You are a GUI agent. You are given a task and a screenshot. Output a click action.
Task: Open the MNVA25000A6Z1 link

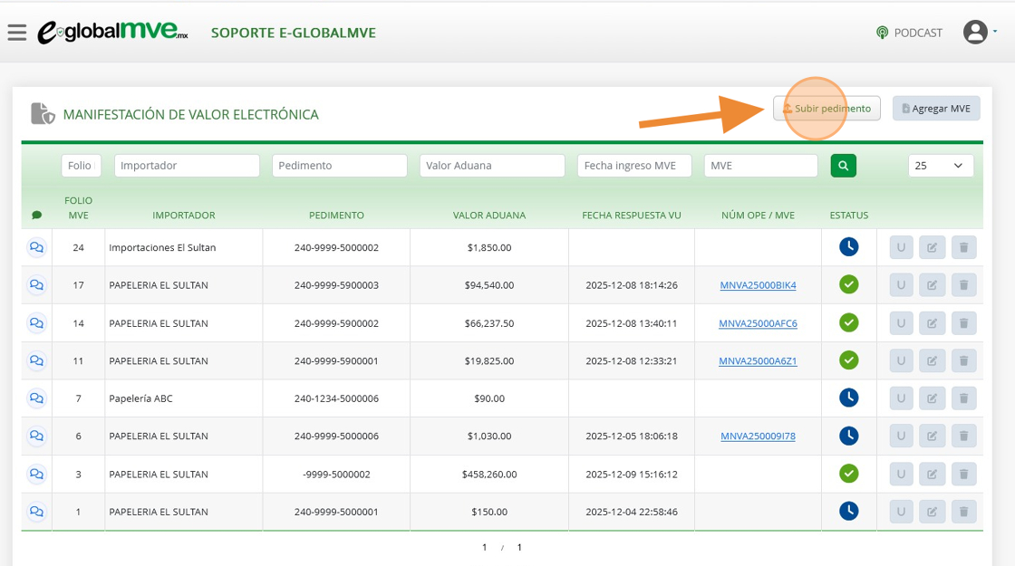click(758, 361)
